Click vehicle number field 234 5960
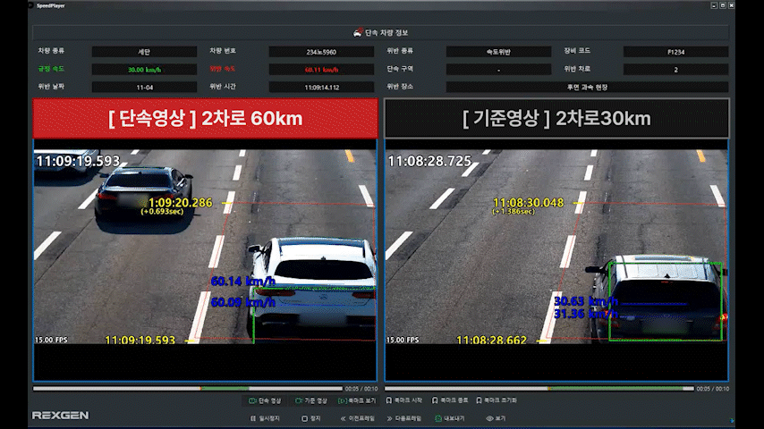The width and height of the screenshot is (764, 429). point(321,52)
